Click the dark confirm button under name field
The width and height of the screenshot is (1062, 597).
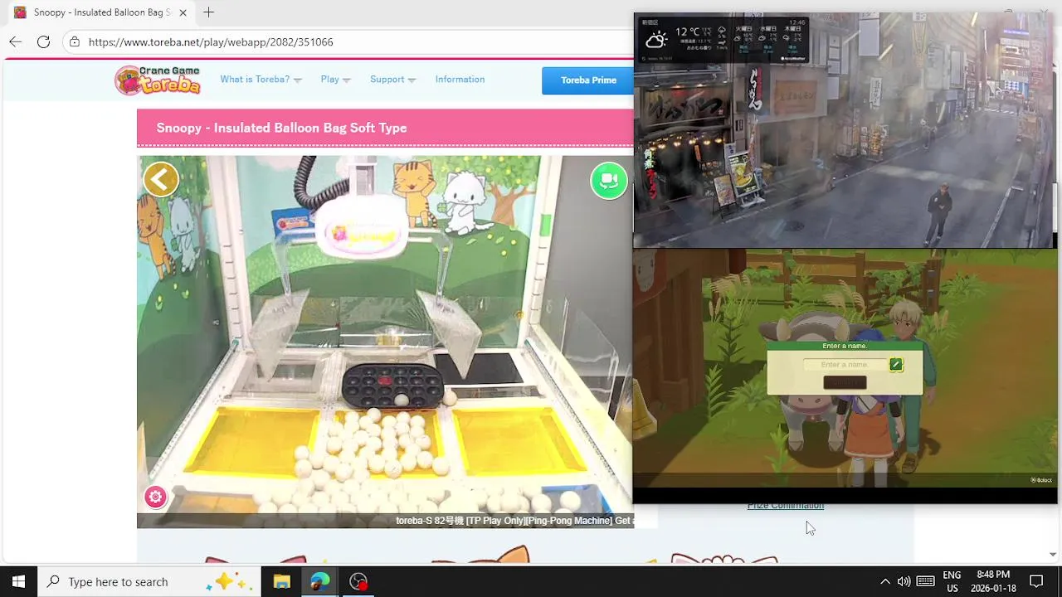(845, 382)
